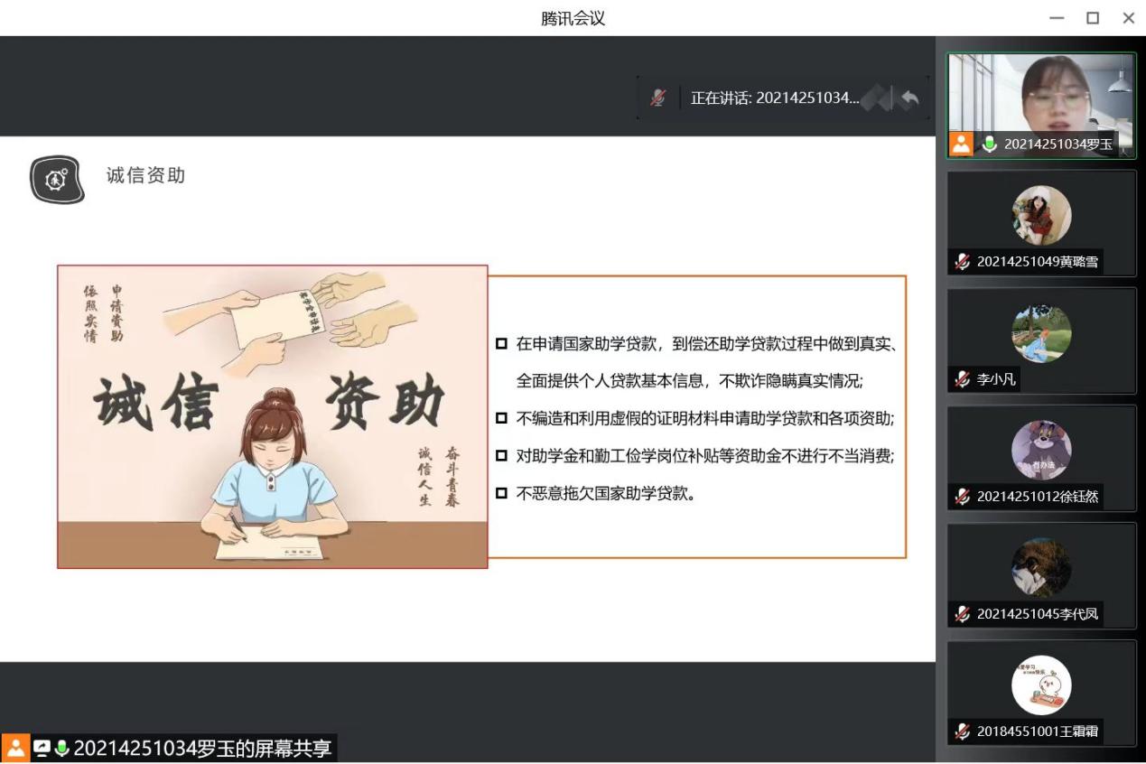Select 黄璐雪's round avatar

click(x=1041, y=216)
